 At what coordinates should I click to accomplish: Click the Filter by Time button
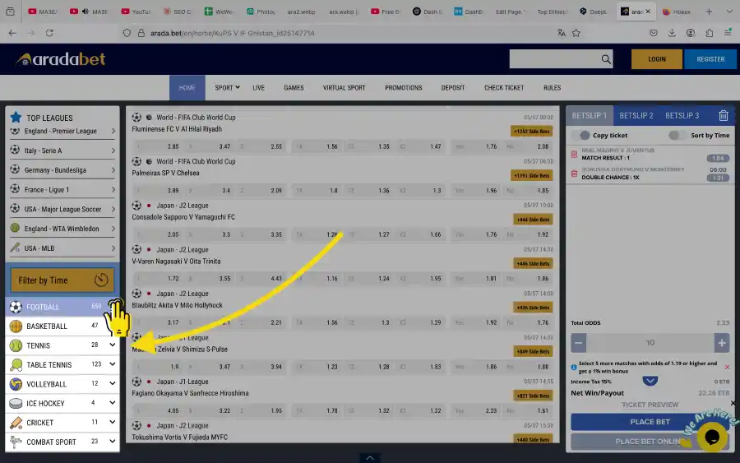click(62, 280)
